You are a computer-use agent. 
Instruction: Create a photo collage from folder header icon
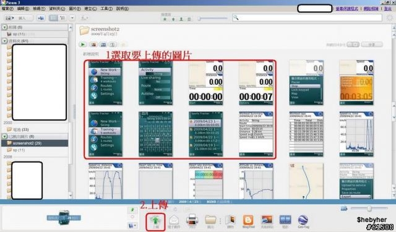click(x=93, y=45)
